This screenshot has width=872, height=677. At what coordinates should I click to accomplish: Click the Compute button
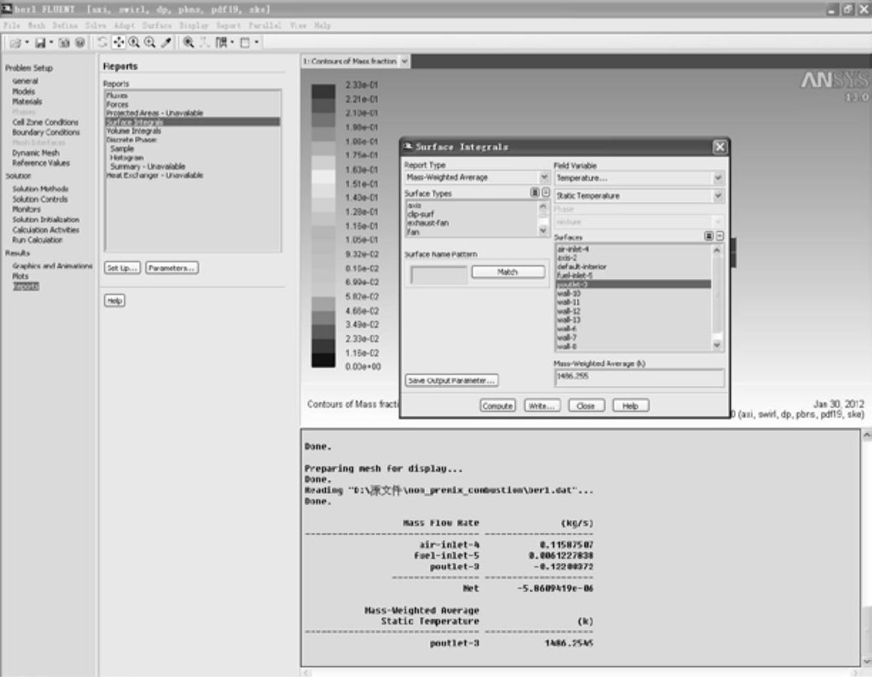click(497, 405)
